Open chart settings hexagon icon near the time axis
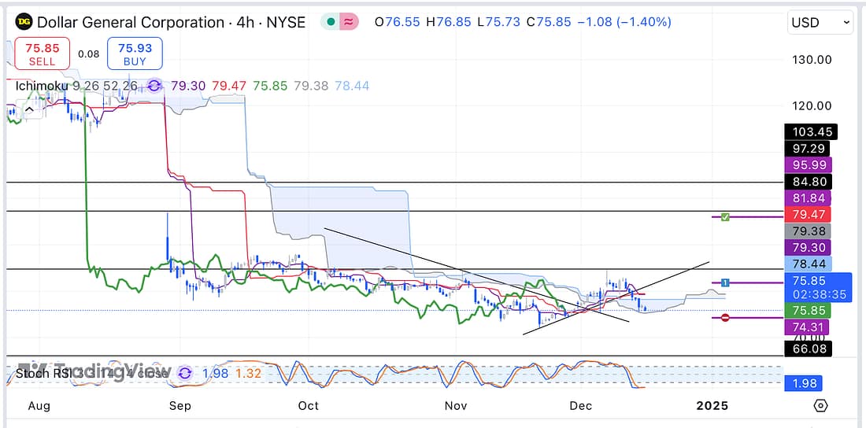The height and width of the screenshot is (428, 866). pyautogui.click(x=820, y=406)
